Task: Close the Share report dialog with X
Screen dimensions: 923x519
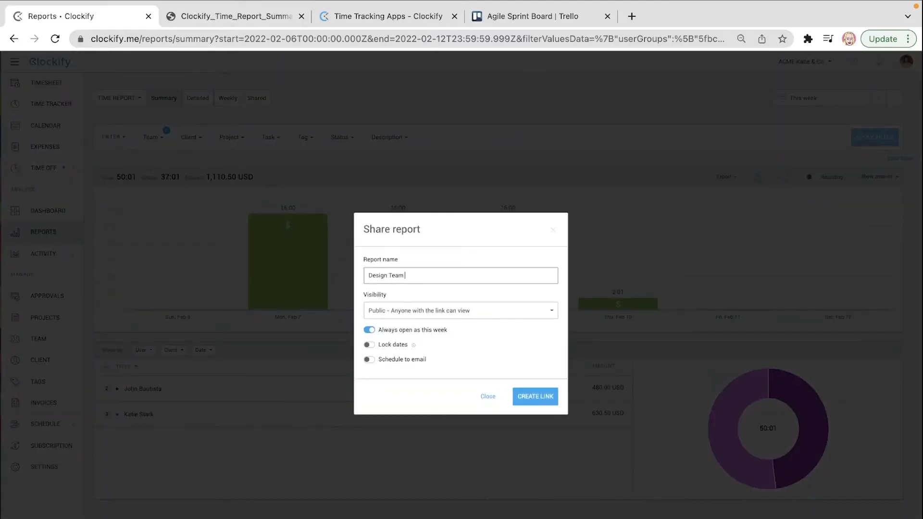Action: coord(553,230)
